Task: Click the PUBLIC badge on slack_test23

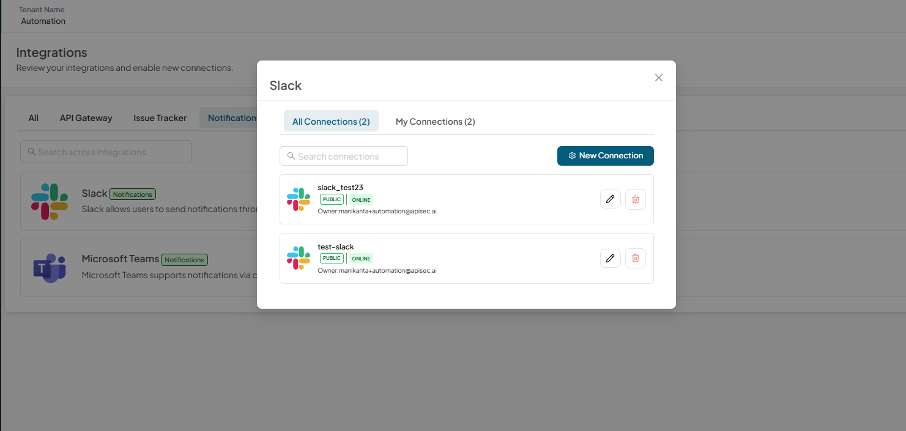Action: 332,199
